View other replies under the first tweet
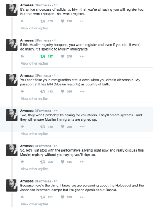Image resolution: width=153 pixels, height=207 pixels. click(35, 28)
